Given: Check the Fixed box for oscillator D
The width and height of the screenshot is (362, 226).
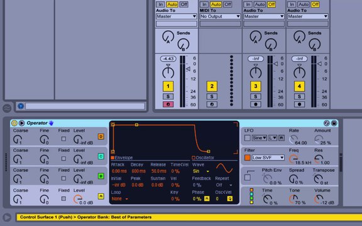Looking at the screenshot, I should coord(63,139).
